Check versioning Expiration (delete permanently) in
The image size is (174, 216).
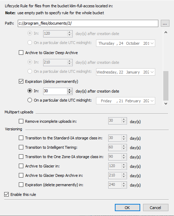(x=21, y=185)
